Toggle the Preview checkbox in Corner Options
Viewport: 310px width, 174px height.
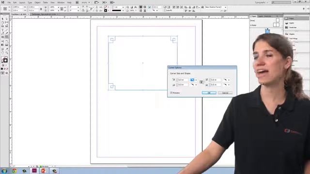171,93
